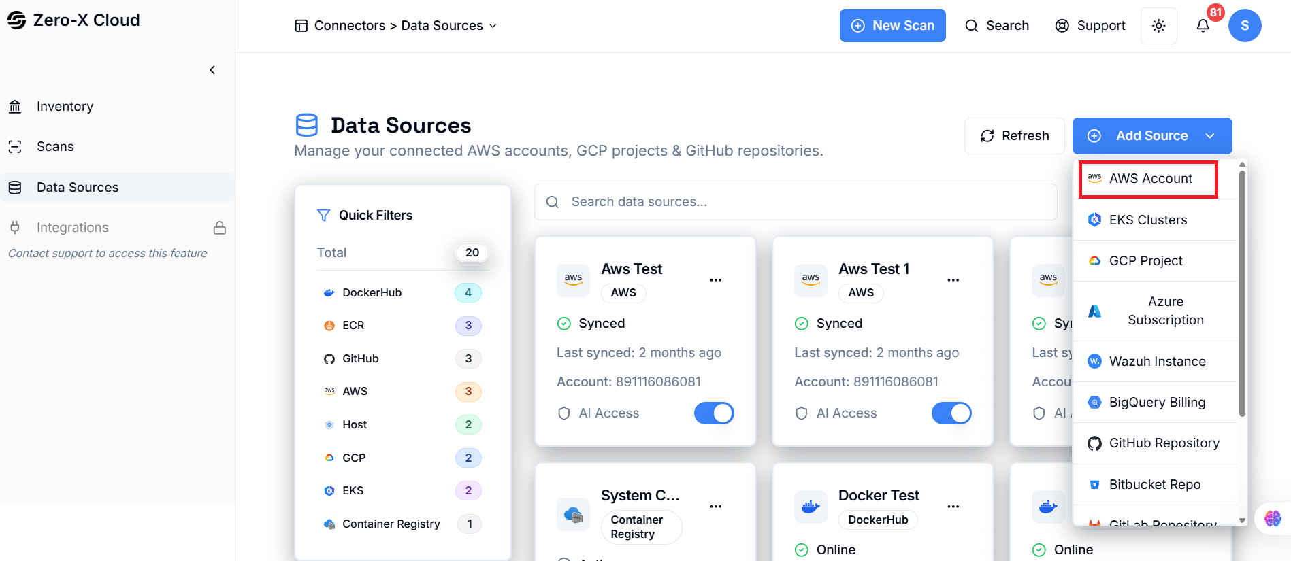Viewport: 1291px width, 561px height.
Task: Click the Online status icon on Docker Test
Action: [x=802, y=550]
